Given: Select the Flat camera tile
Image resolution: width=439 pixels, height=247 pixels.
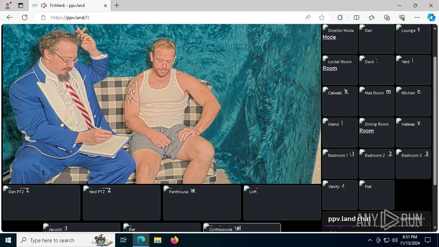Looking at the screenshot, I should 377,195.
